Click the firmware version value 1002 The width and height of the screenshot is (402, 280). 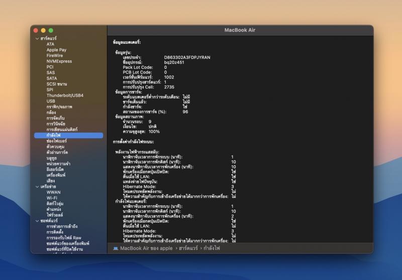[x=169, y=77]
